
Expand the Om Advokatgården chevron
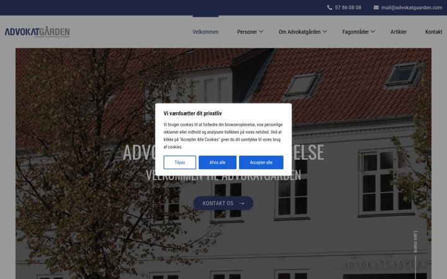(x=325, y=32)
